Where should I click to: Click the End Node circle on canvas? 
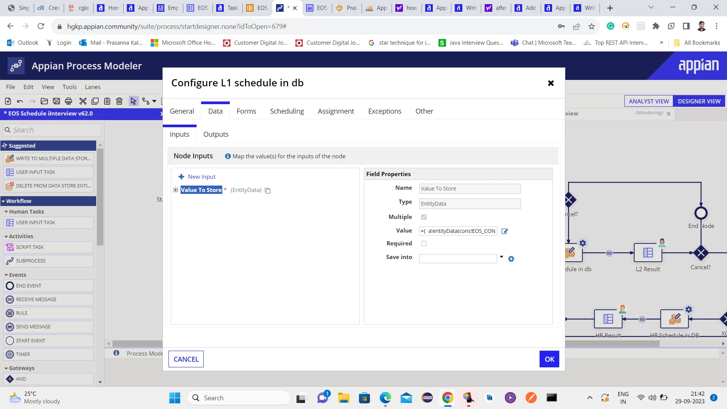click(x=701, y=213)
